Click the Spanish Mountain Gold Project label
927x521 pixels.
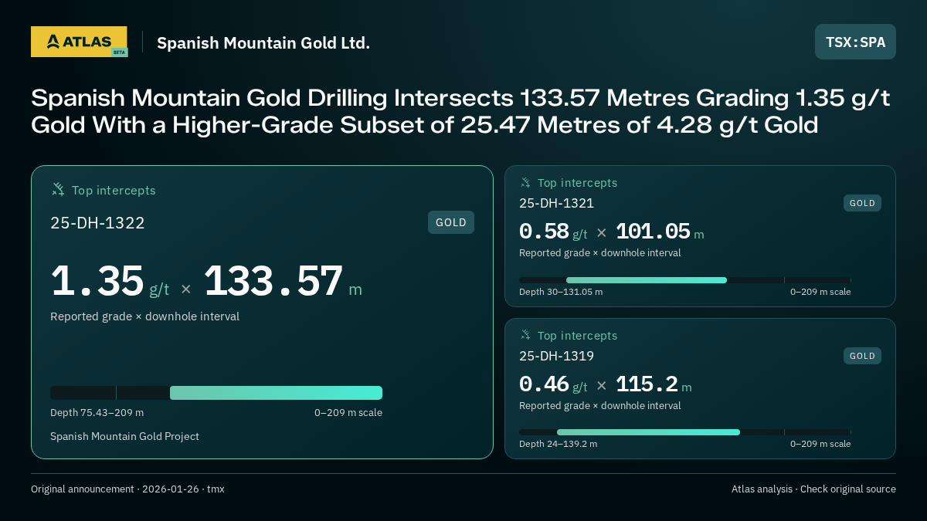pyautogui.click(x=124, y=436)
